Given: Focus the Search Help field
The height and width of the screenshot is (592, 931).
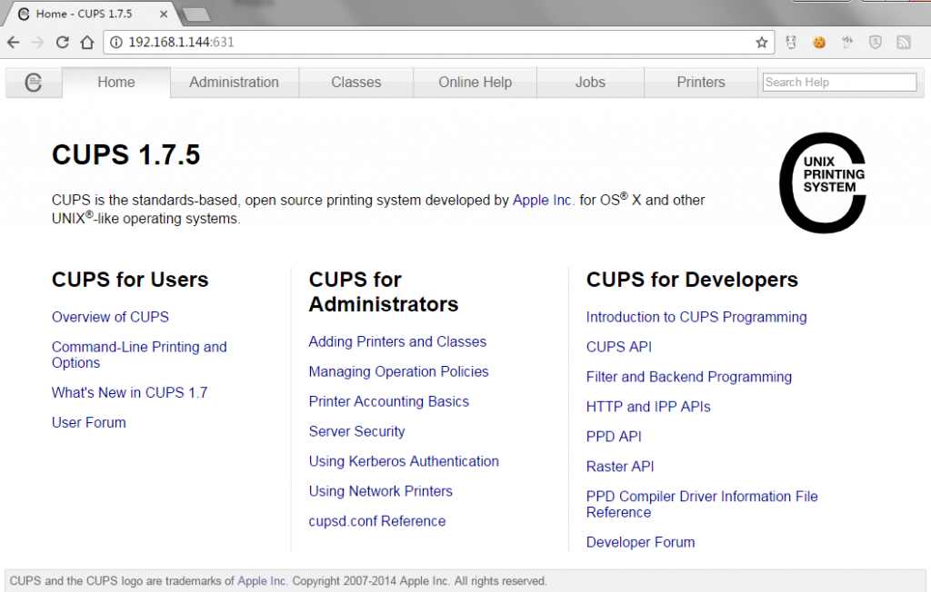Looking at the screenshot, I should [839, 83].
